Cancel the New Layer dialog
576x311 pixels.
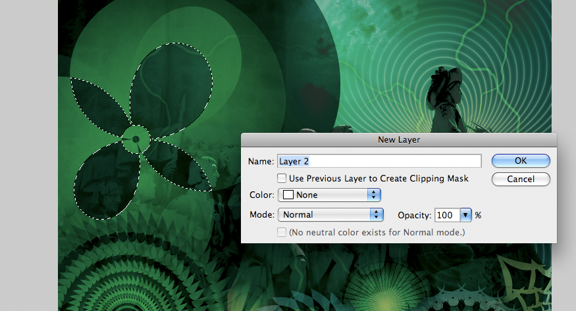pos(521,179)
